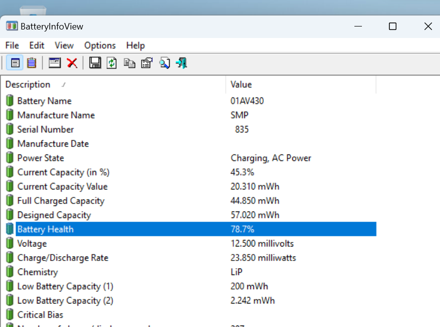
Task: Click the 57.020 mWh value
Action: [255, 215]
